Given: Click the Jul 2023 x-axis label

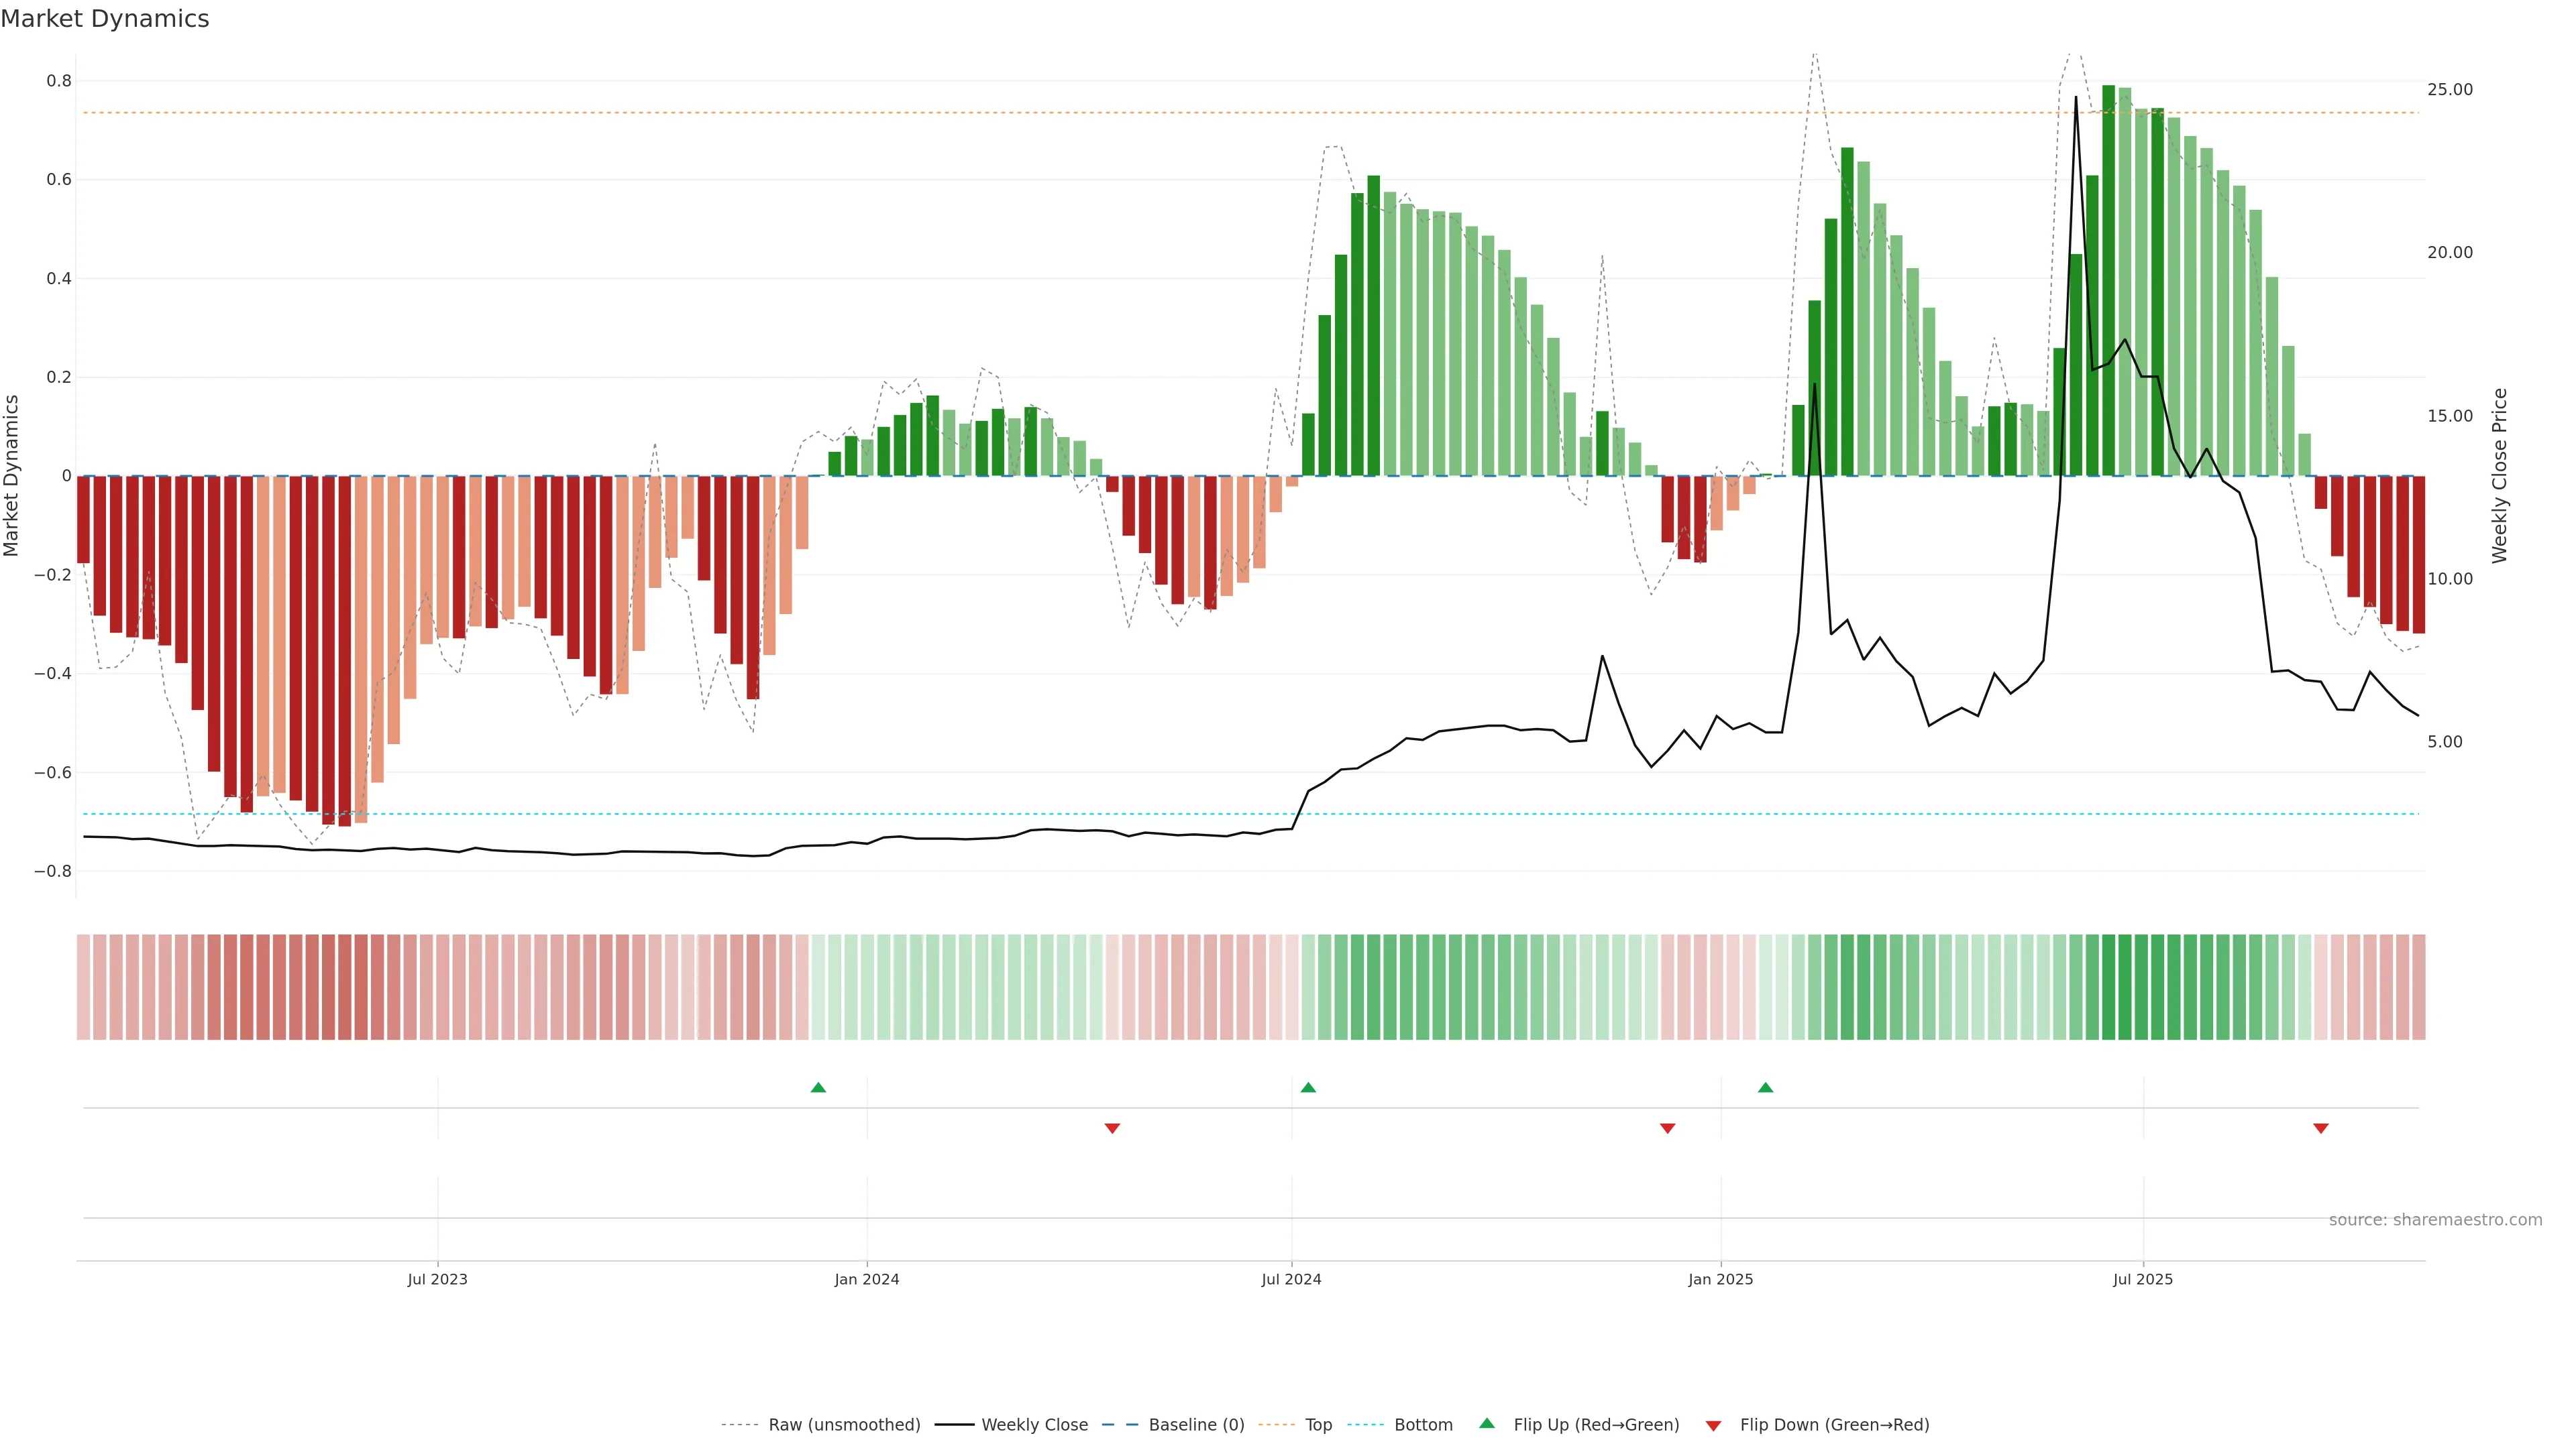Looking at the screenshot, I should tap(437, 1279).
